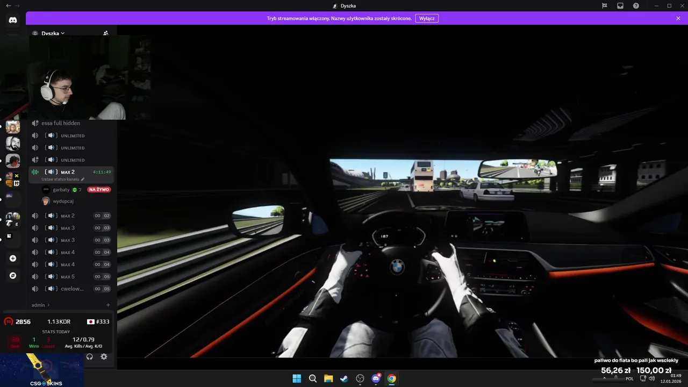Click the flag icon in title bar
This screenshot has height=387, width=688.
pos(605,5)
